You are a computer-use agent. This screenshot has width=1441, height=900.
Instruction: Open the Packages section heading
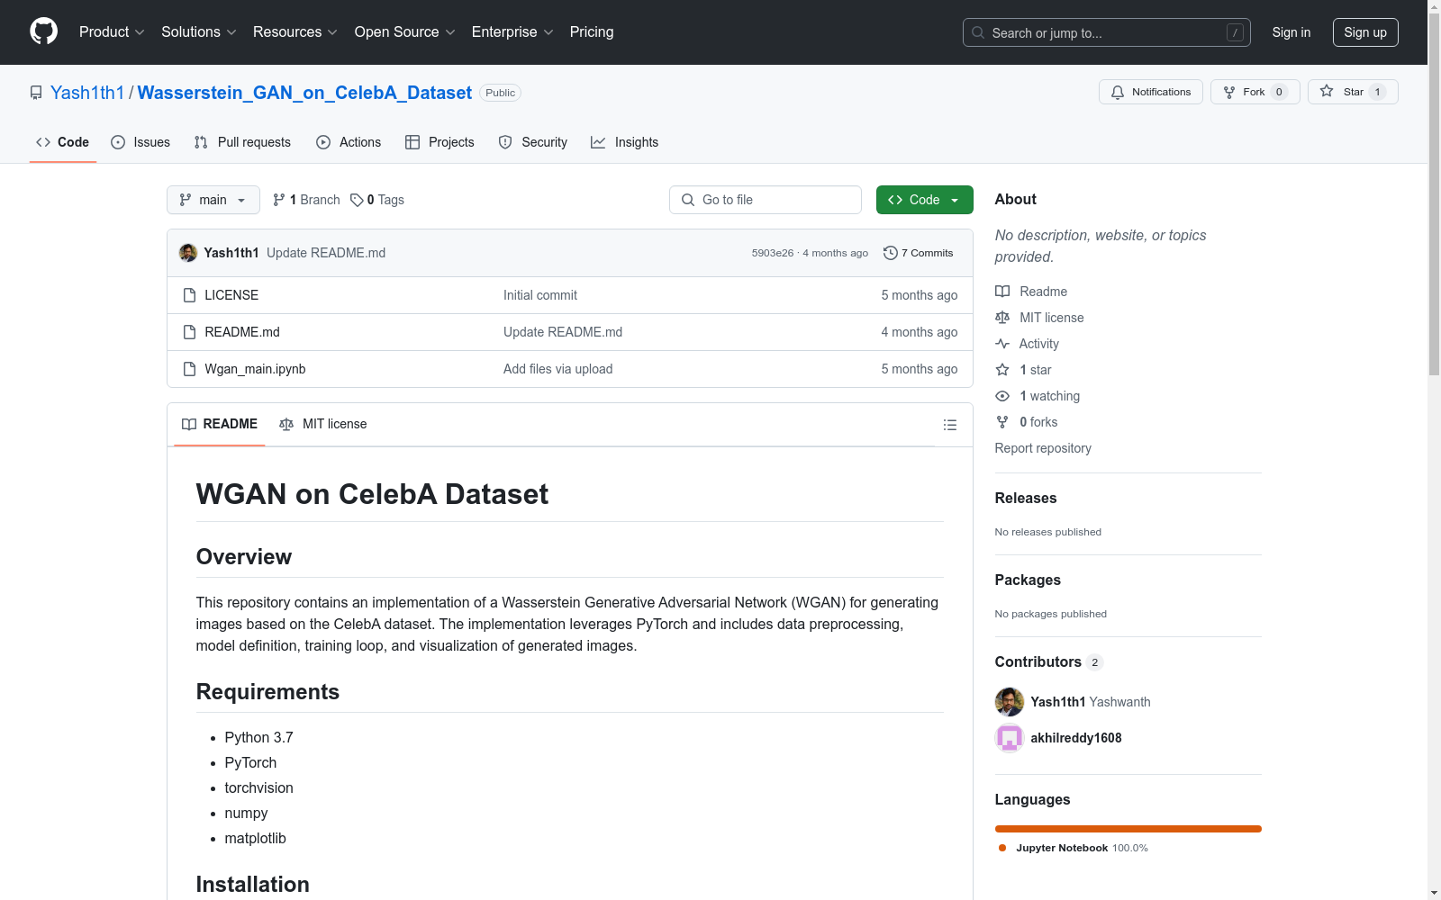pyautogui.click(x=1028, y=580)
